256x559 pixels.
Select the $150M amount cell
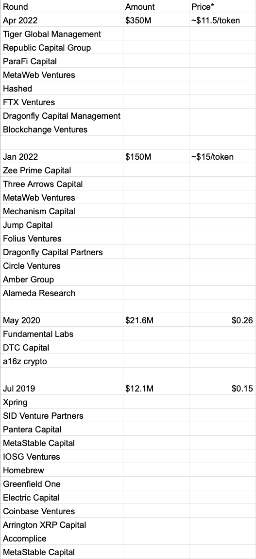[x=156, y=156]
